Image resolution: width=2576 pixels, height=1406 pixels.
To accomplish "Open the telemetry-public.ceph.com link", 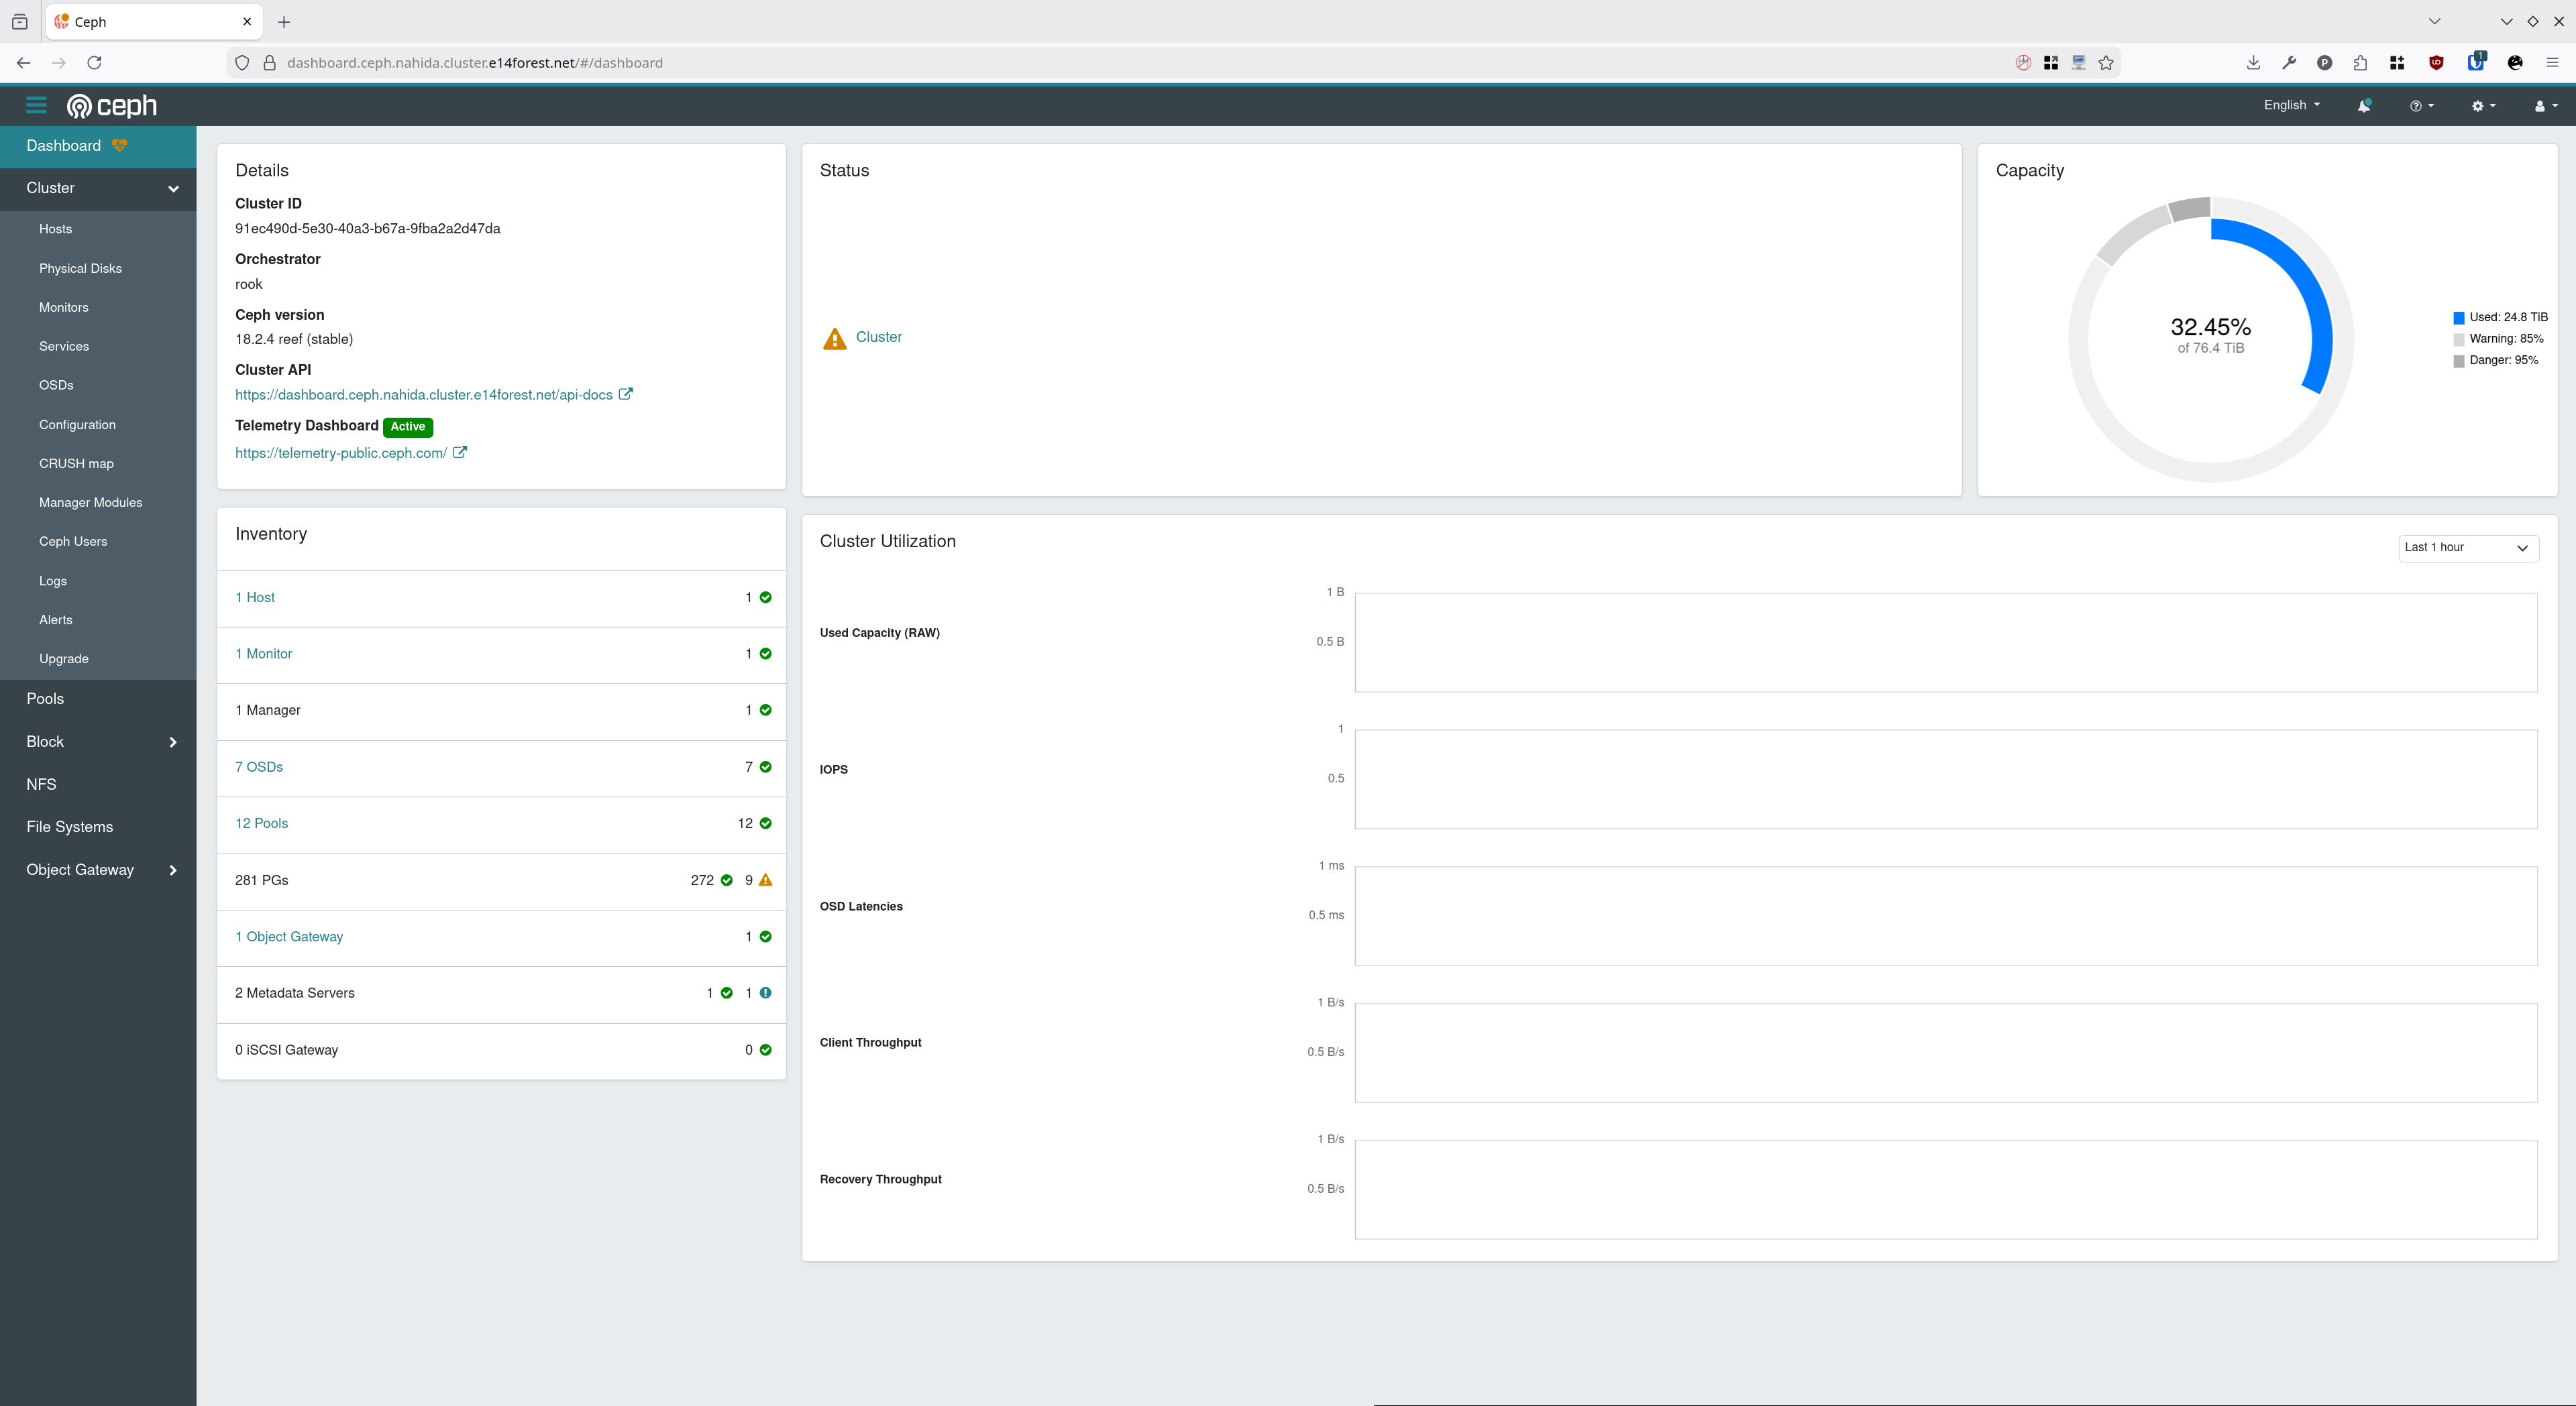I will (x=340, y=454).
